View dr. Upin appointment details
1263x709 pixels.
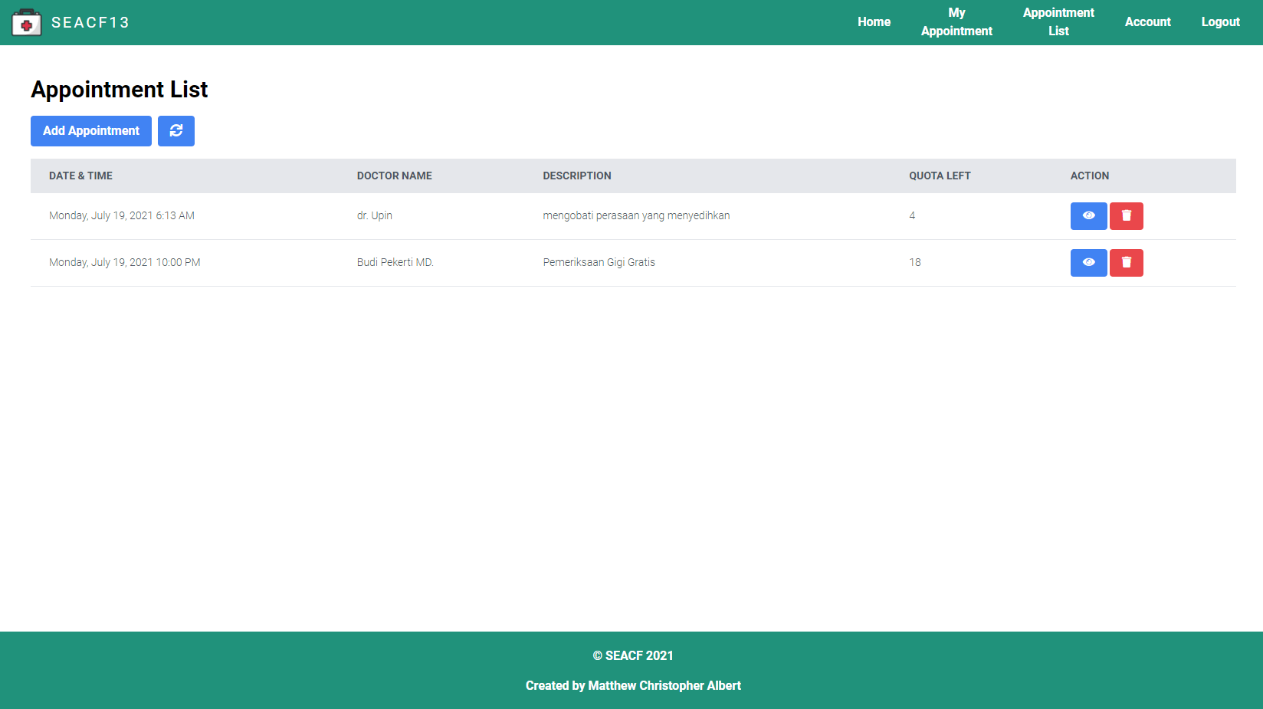click(1088, 216)
